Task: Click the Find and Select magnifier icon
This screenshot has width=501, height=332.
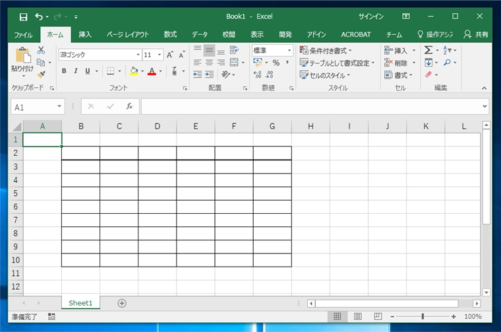Action: click(447, 62)
